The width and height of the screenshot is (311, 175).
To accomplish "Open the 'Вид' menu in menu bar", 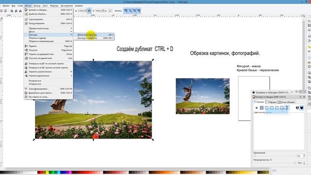I will pos(14,6).
